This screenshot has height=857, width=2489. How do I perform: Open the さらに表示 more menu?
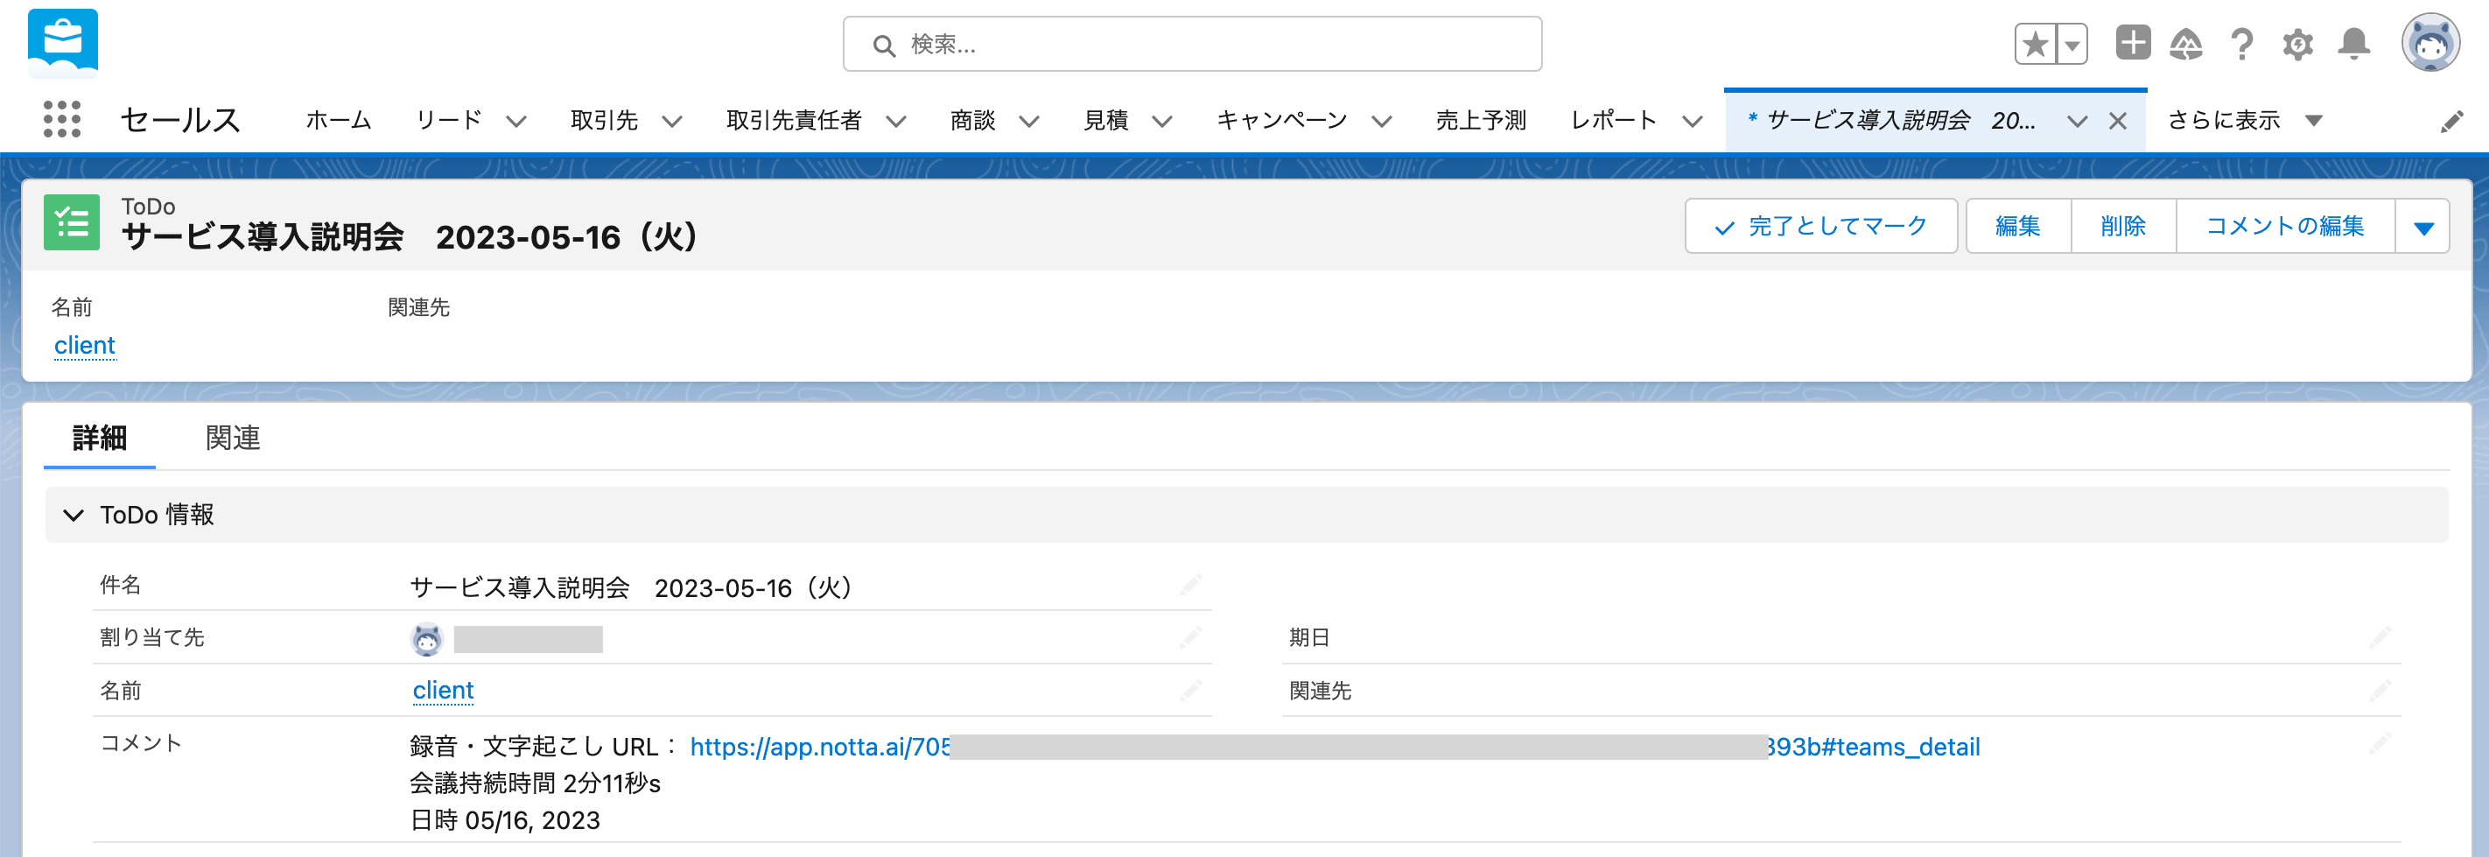pos(2245,120)
